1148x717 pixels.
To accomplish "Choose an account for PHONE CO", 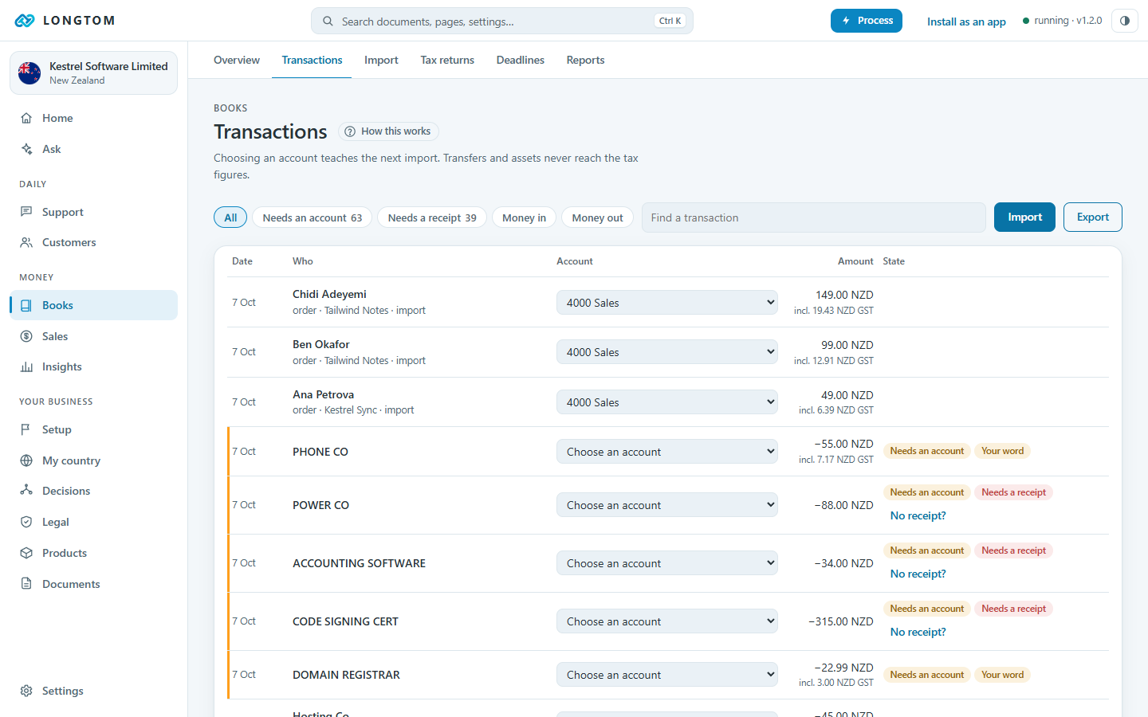I will (666, 452).
